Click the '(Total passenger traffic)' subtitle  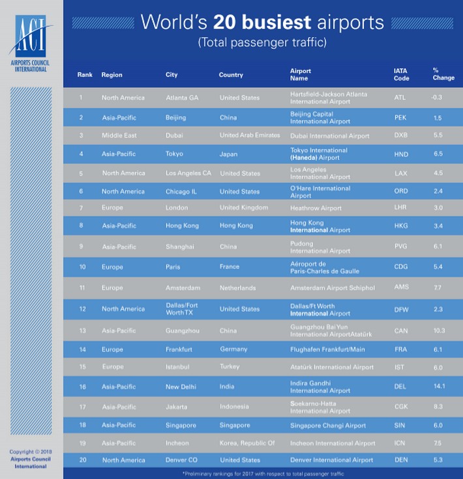[x=262, y=42]
